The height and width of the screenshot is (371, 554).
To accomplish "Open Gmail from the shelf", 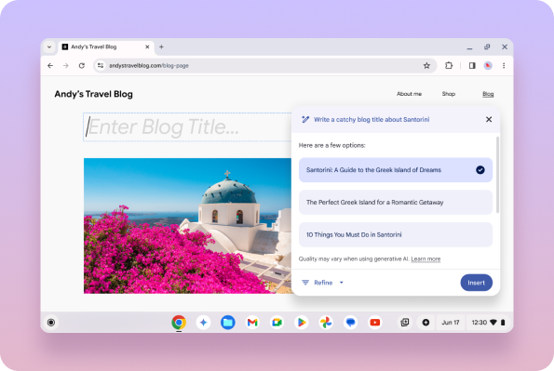I will click(x=252, y=323).
